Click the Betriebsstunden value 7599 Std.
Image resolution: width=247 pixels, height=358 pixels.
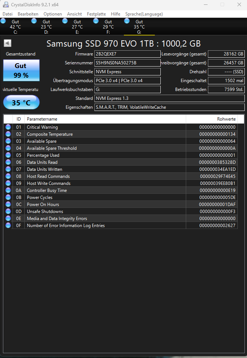point(226,89)
